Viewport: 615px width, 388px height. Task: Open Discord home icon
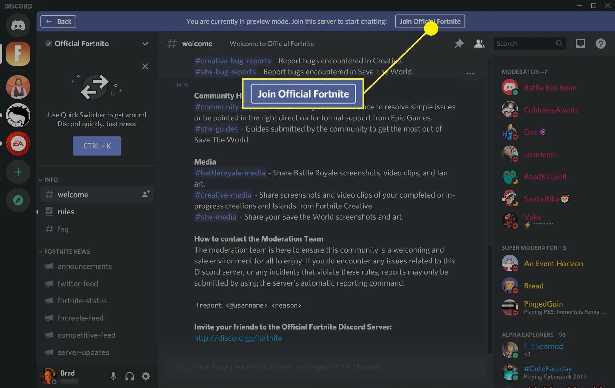(x=18, y=26)
